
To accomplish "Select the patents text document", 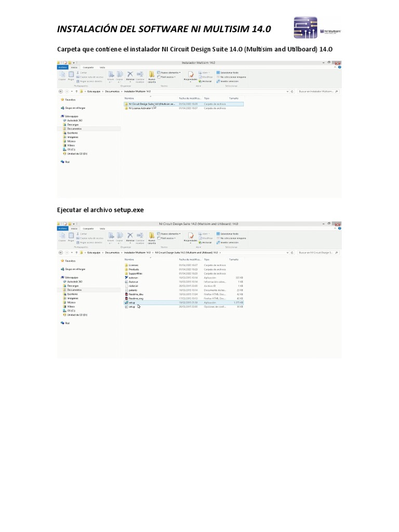I will click(183, 290).
